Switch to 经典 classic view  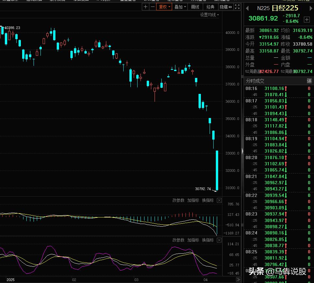click(x=210, y=7)
